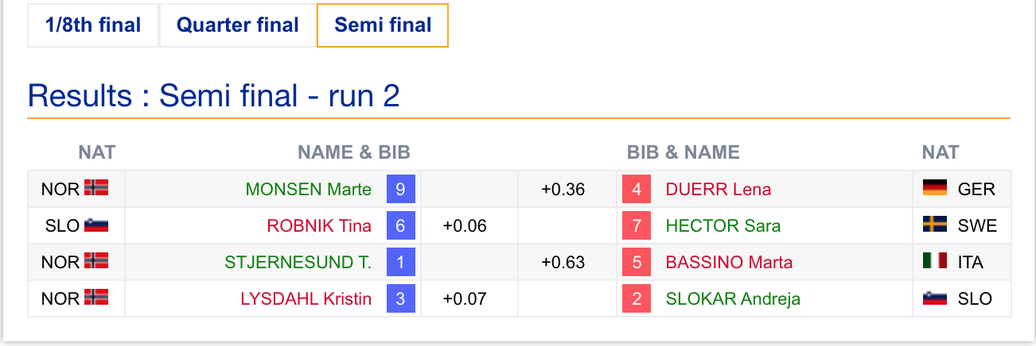
Task: Open SLOKAR Andreja athlete link
Action: 733,298
